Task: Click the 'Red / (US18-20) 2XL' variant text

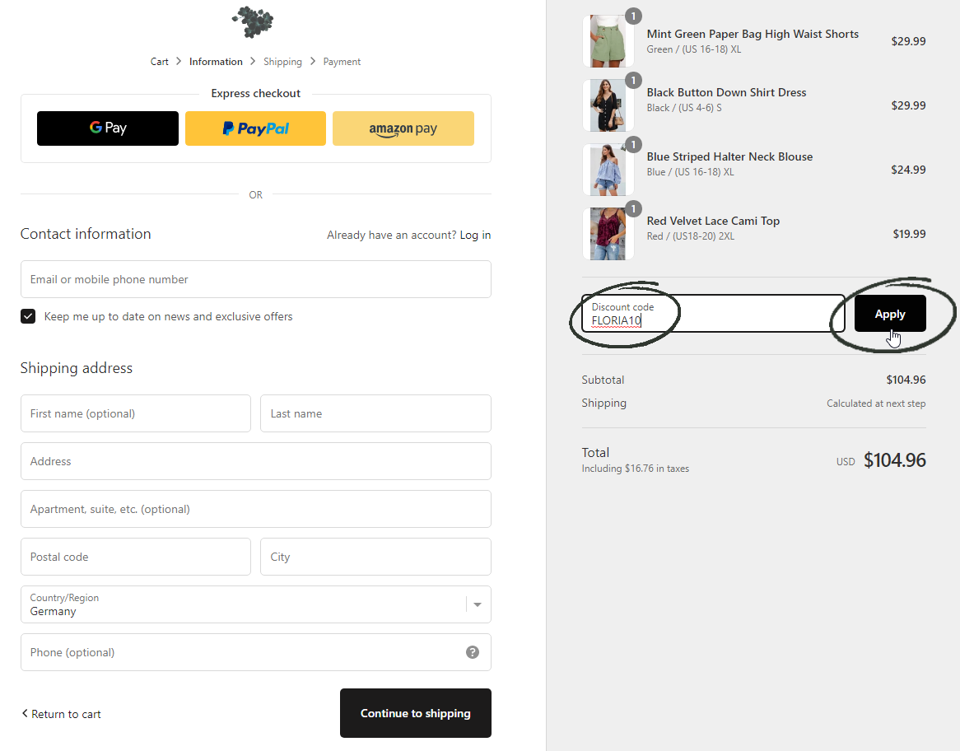Action: click(691, 236)
